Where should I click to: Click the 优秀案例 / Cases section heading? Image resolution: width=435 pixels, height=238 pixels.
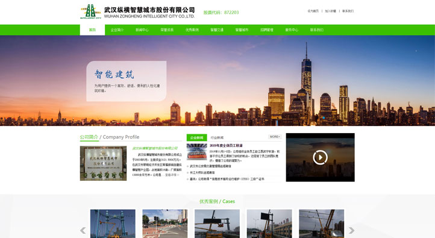[x=217, y=201]
